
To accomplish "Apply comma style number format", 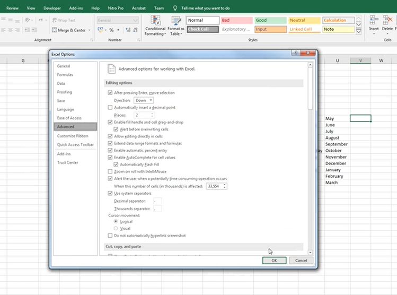I will (118, 30).
